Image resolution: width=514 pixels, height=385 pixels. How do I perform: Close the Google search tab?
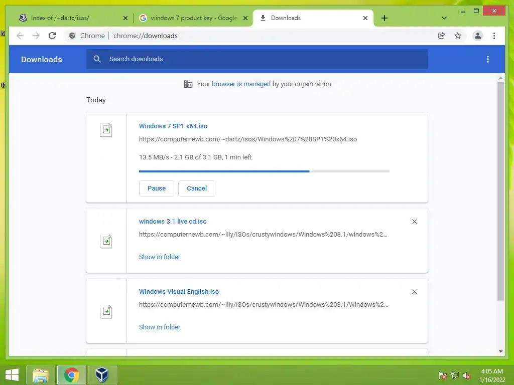coord(245,18)
